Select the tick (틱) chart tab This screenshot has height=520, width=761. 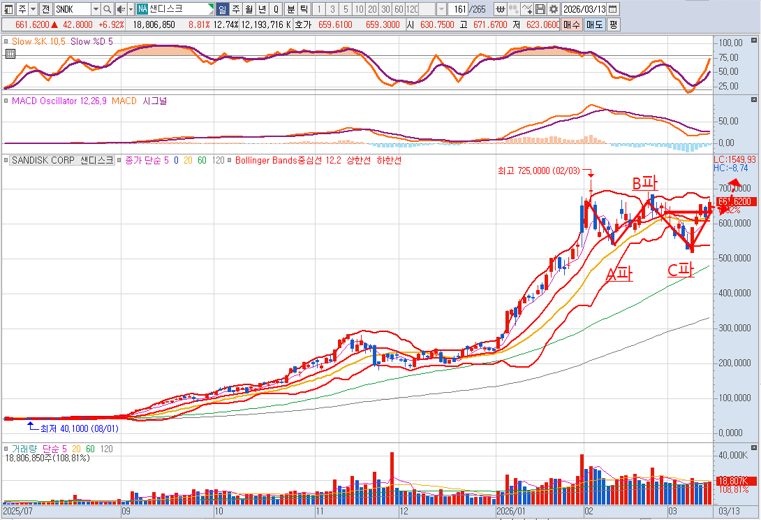[x=303, y=9]
